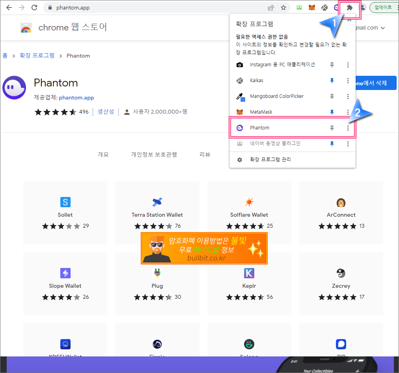This screenshot has height=373, width=399.
Task: Select Phantom in extensions list
Action: click(x=259, y=128)
